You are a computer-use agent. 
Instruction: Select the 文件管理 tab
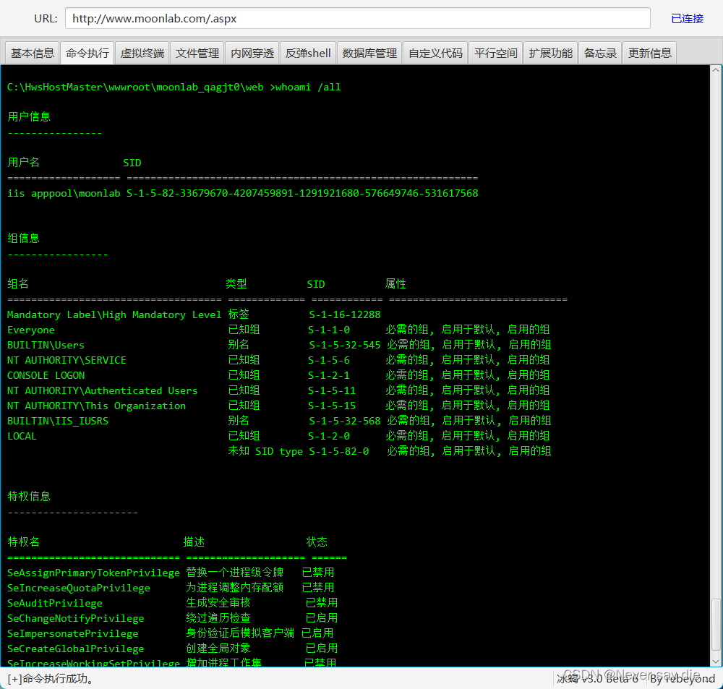click(197, 53)
